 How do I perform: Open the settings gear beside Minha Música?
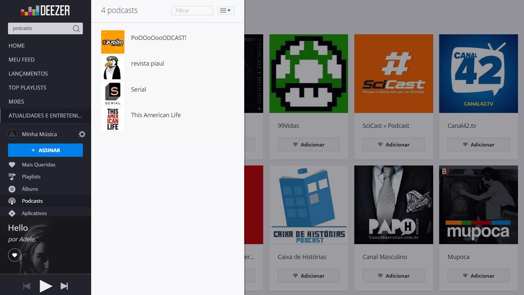82,134
